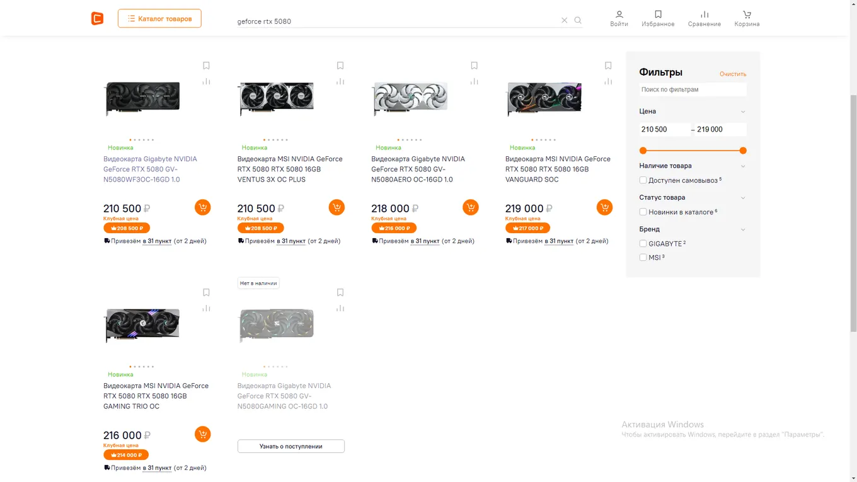Click the maximum price slider handle

(x=743, y=151)
